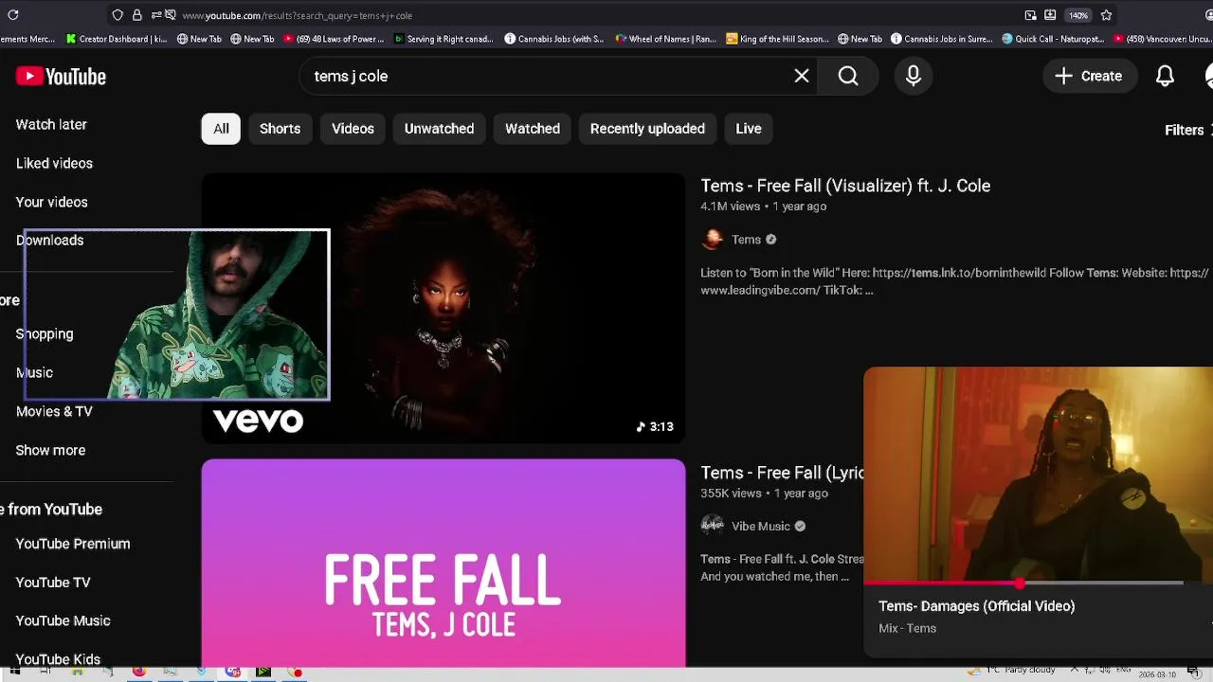
Task: Click the taskbar date 2026-03-10
Action: [x=1158, y=675]
